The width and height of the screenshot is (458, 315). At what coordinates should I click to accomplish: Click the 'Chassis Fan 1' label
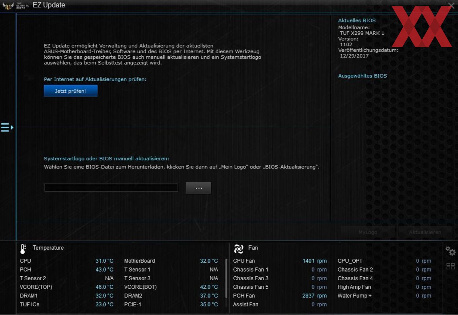point(251,270)
